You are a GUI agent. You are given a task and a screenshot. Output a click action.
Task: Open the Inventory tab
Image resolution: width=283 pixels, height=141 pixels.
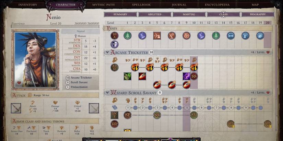pyautogui.click(x=28, y=5)
